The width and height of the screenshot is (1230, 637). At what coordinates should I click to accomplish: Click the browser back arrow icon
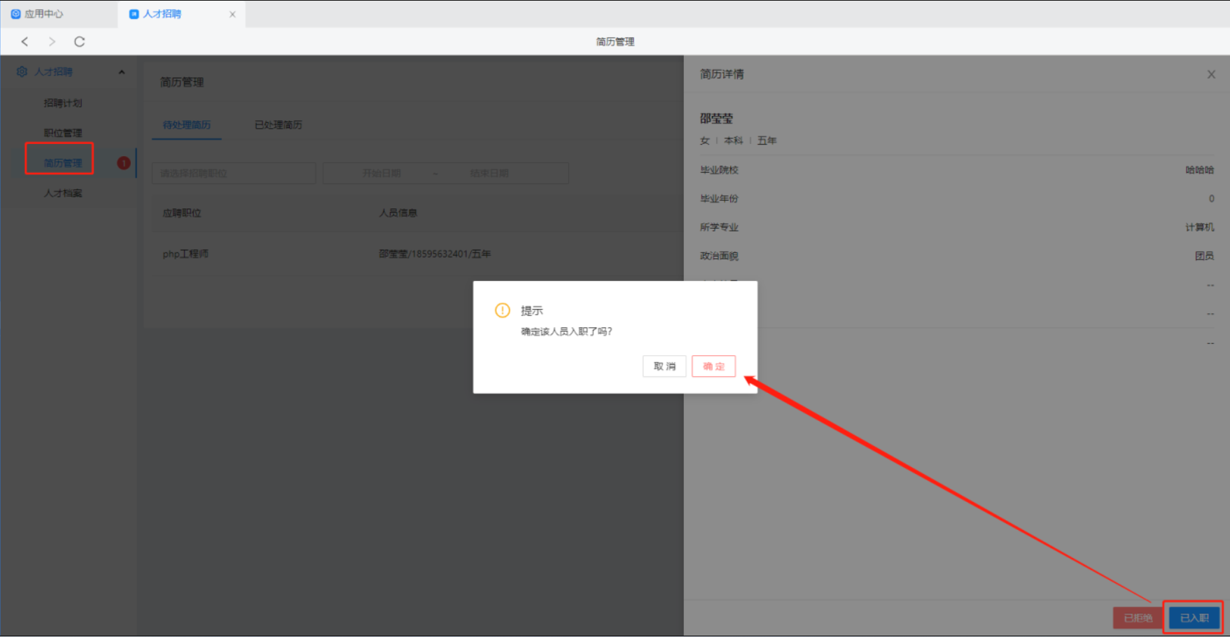pos(25,42)
